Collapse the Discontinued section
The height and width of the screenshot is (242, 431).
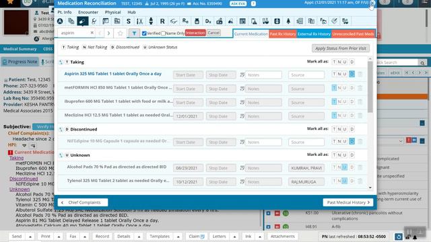[x=61, y=129]
